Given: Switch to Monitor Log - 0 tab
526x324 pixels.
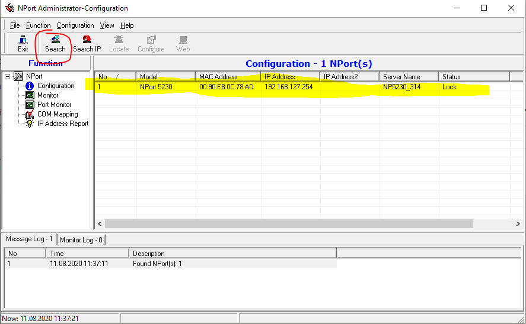Looking at the screenshot, I should (81, 239).
